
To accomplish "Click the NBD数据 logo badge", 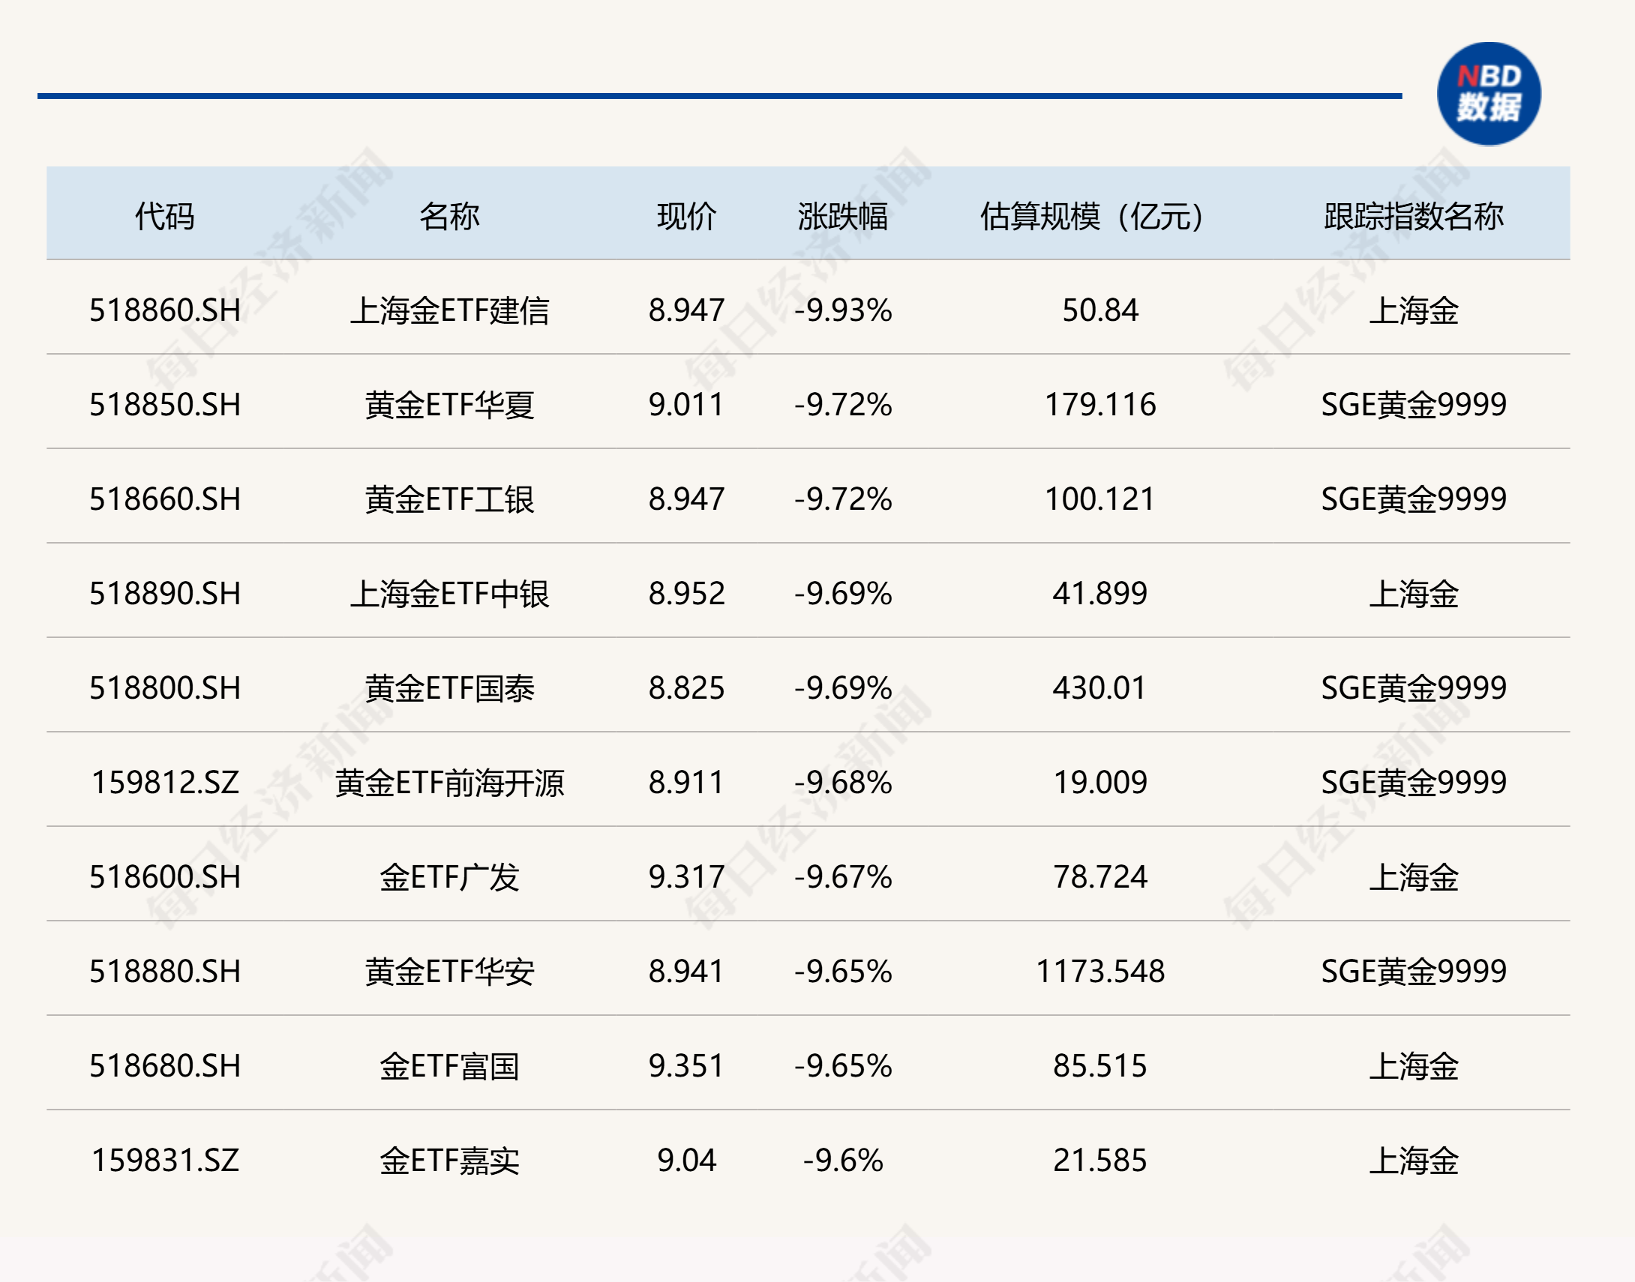I will 1488,94.
